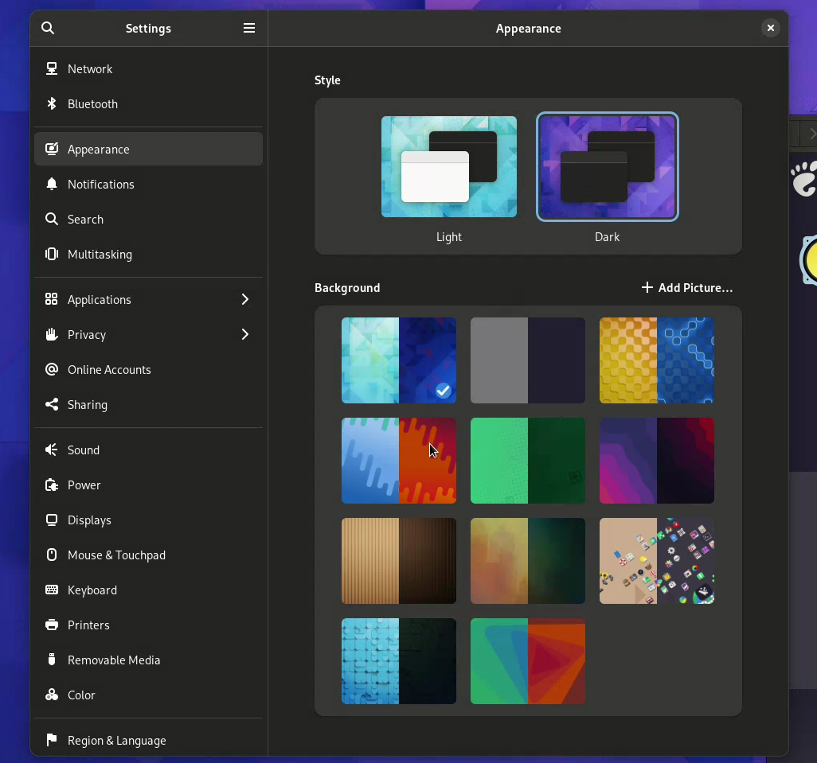
Task: Open the Displays settings panel
Action: pos(88,520)
